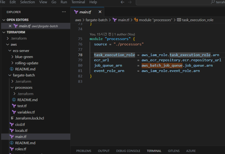Click README.md info icon under ecs-server

pos(12,69)
